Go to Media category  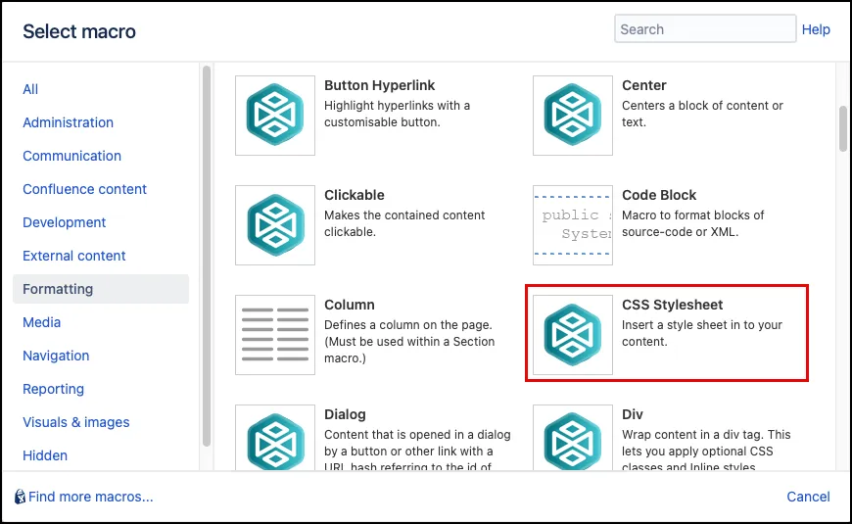(x=41, y=322)
